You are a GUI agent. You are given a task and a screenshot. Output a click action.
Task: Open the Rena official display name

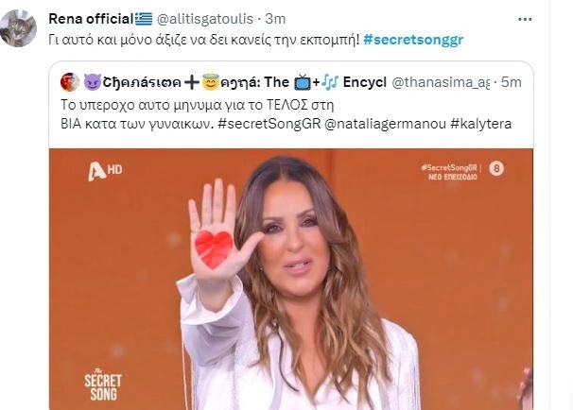click(x=91, y=19)
